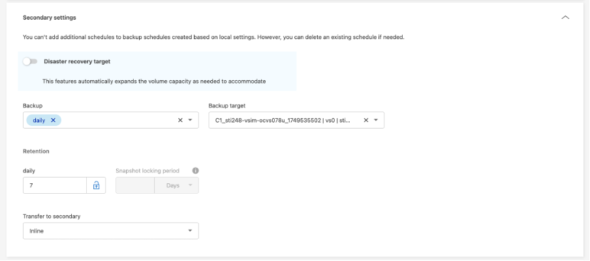Collapse the Secondary settings section chevron
The image size is (590, 261).
tap(565, 18)
